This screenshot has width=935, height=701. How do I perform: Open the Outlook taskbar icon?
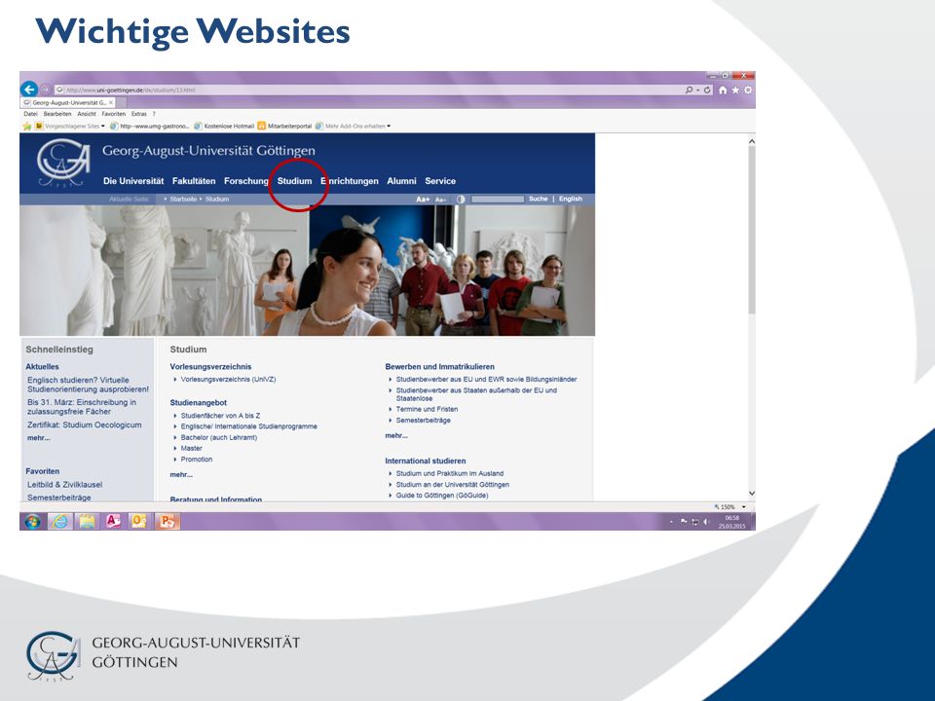coord(139,522)
